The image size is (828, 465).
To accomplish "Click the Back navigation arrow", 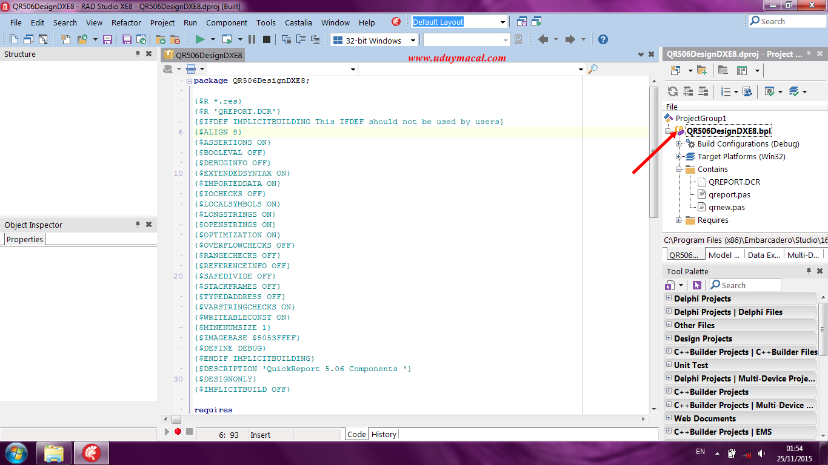I will click(x=543, y=39).
